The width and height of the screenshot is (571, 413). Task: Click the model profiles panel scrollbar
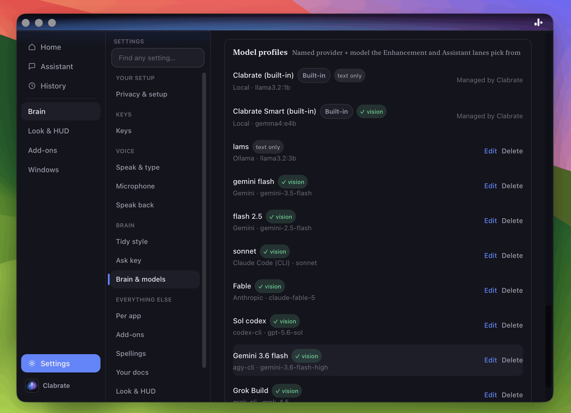tap(548, 346)
